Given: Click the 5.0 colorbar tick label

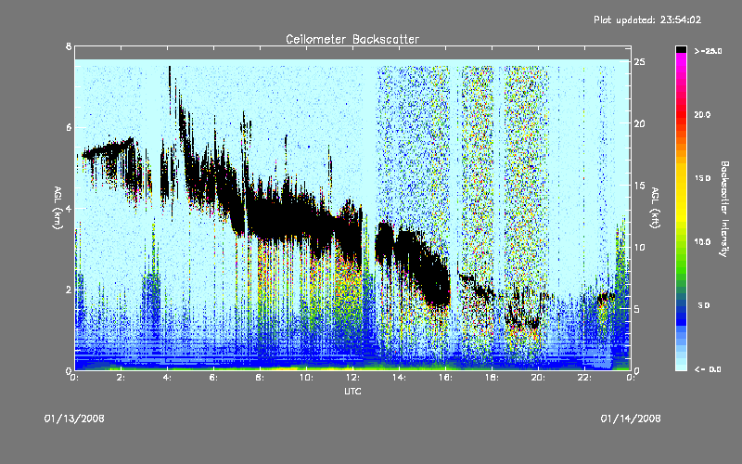Looking at the screenshot, I should click(704, 305).
